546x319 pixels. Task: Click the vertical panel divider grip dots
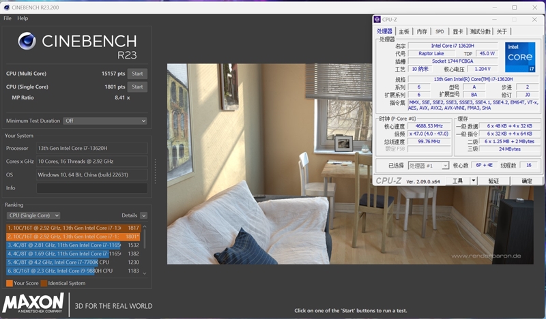[x=156, y=171]
